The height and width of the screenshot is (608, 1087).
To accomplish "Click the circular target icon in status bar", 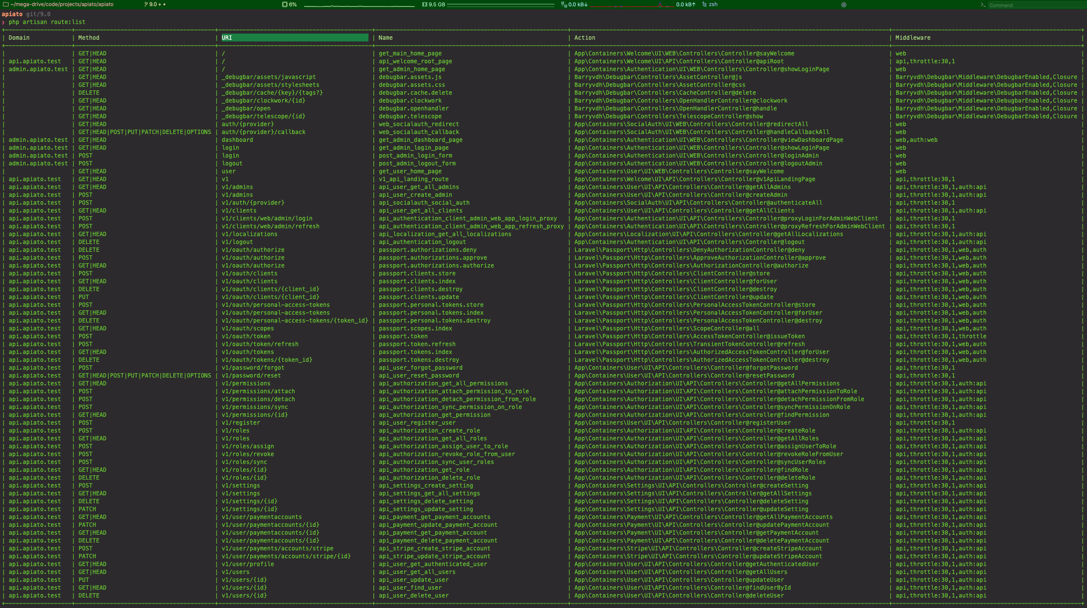I will coord(844,5).
